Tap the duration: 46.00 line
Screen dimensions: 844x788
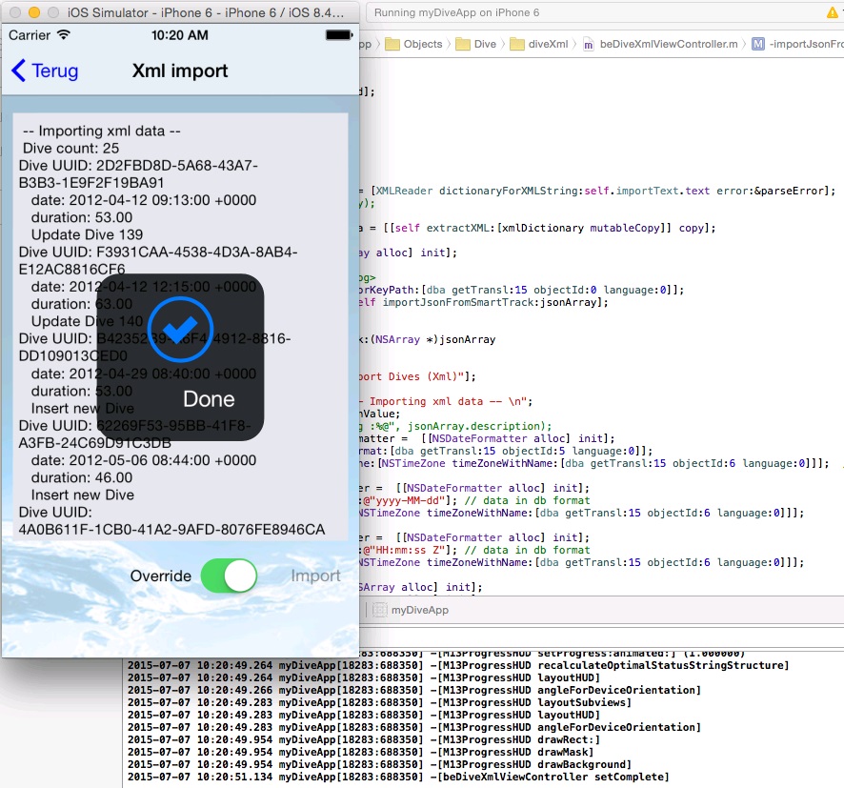(x=82, y=477)
